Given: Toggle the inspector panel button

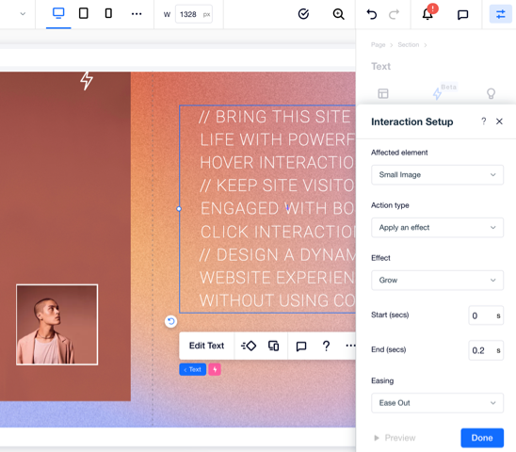Looking at the screenshot, I should click(501, 14).
